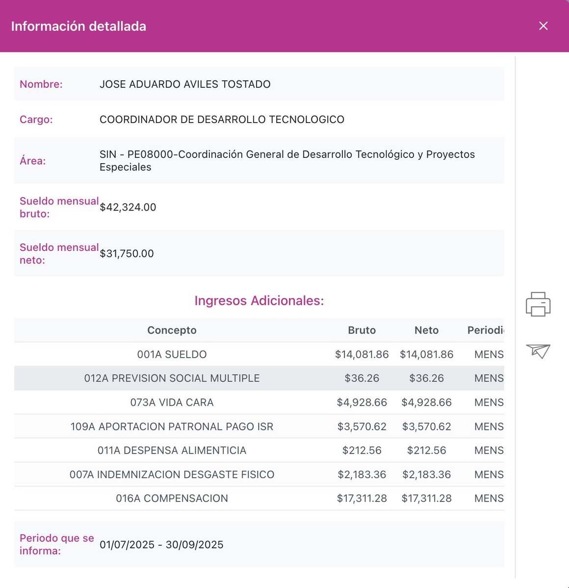Click the paper plane send icon
Image resolution: width=569 pixels, height=588 pixels.
click(x=538, y=351)
